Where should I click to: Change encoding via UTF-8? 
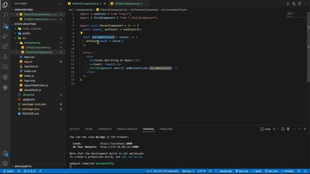201,171
